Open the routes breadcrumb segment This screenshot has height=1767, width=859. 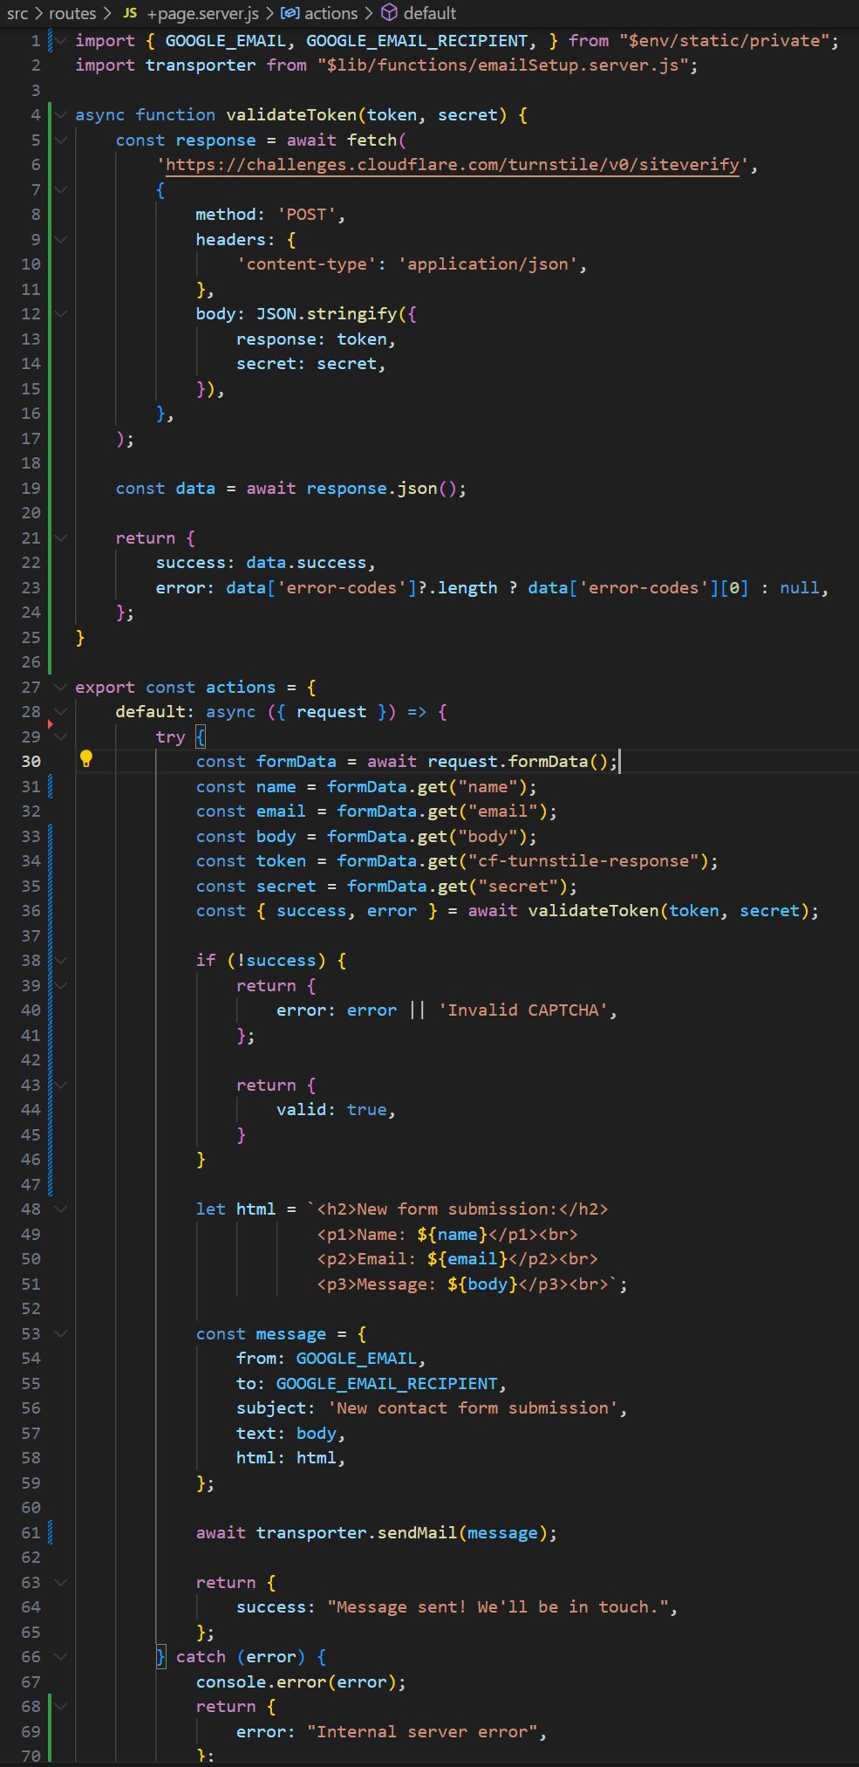pyautogui.click(x=72, y=13)
